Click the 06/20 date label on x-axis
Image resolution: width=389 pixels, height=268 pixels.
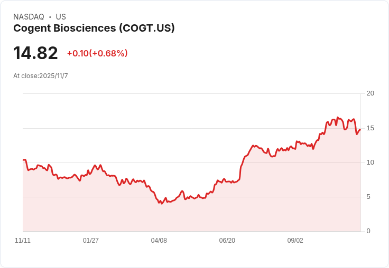[x=227, y=241]
